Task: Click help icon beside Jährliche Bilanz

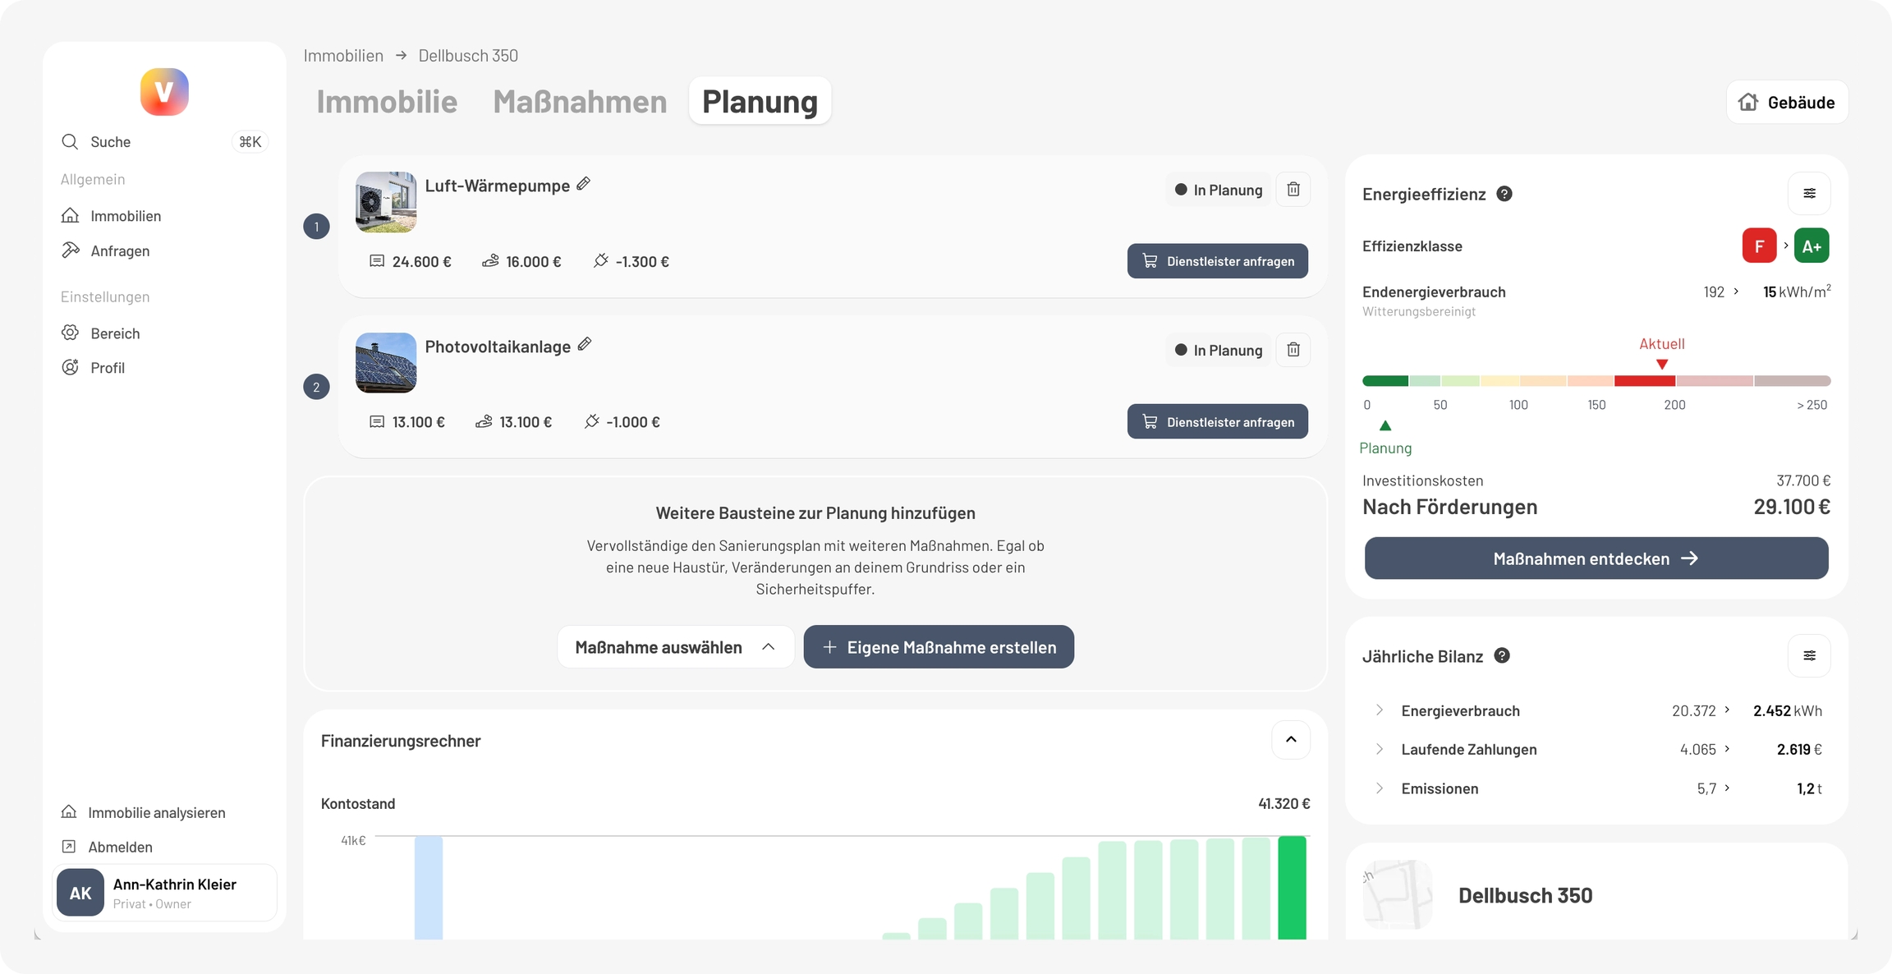Action: 1502,655
